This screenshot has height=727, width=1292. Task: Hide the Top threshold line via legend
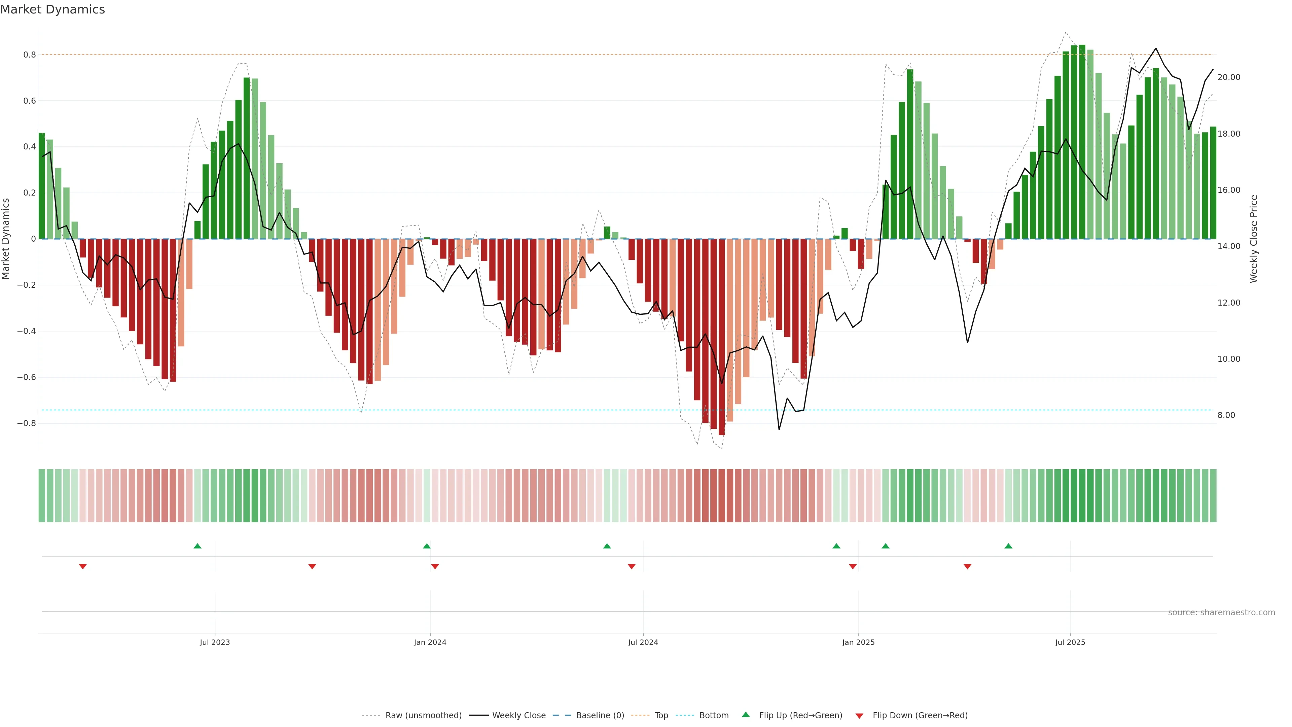(661, 716)
